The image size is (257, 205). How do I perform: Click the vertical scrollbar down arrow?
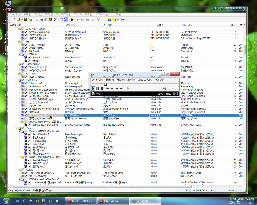coord(244,183)
